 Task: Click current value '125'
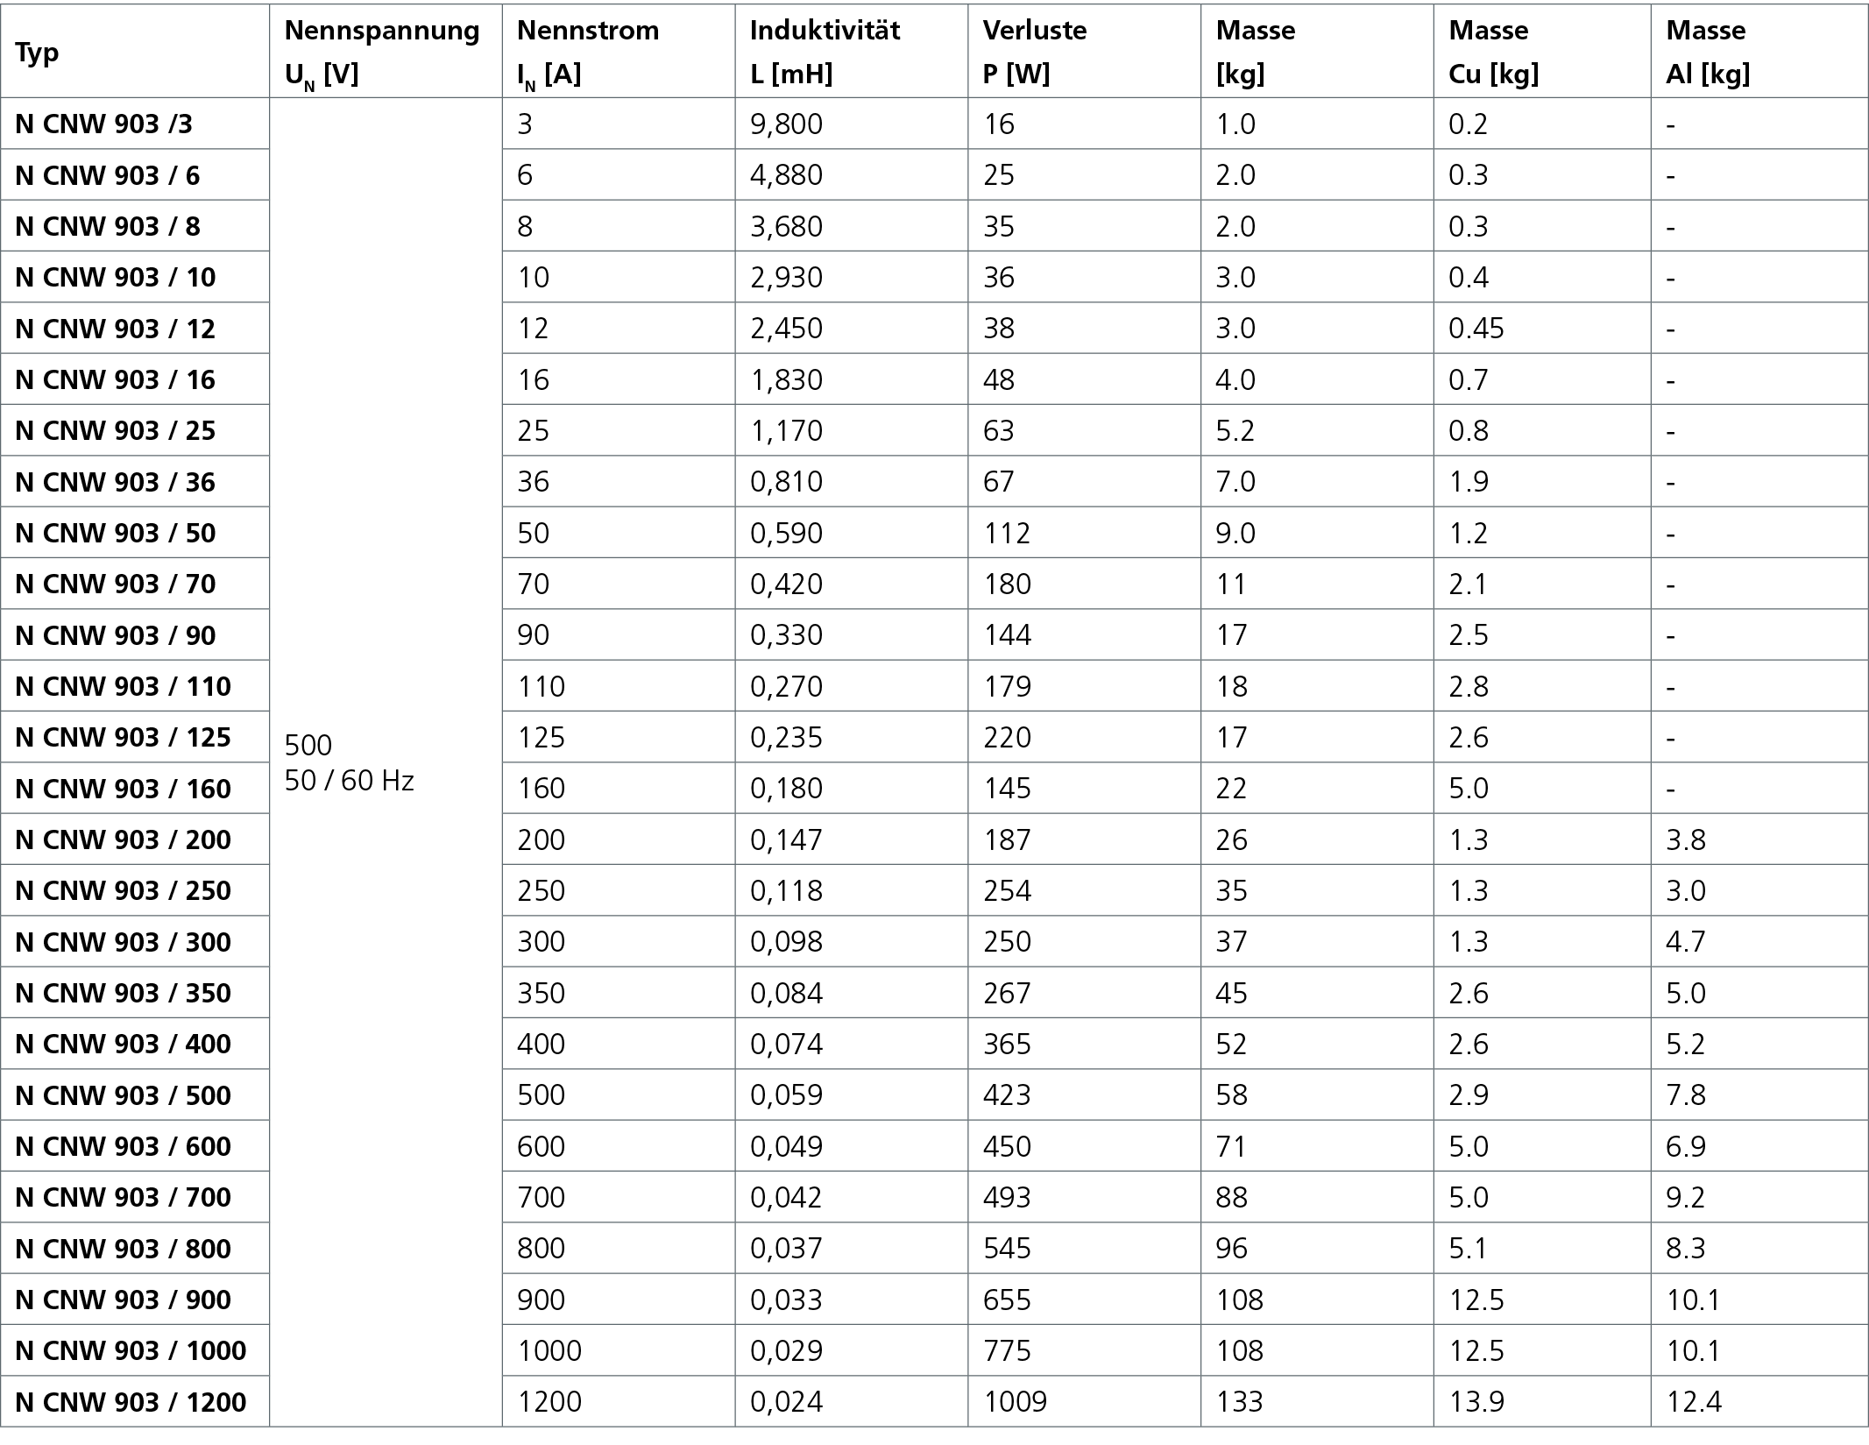pyautogui.click(x=542, y=738)
